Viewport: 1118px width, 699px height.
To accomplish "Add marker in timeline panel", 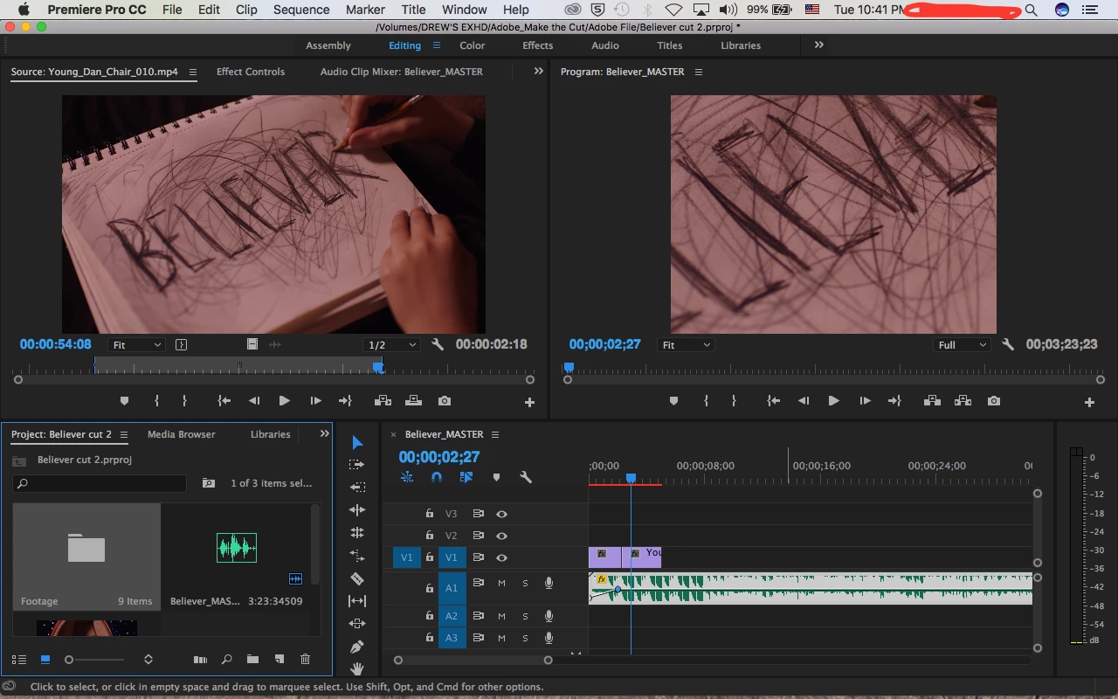I will tap(496, 478).
